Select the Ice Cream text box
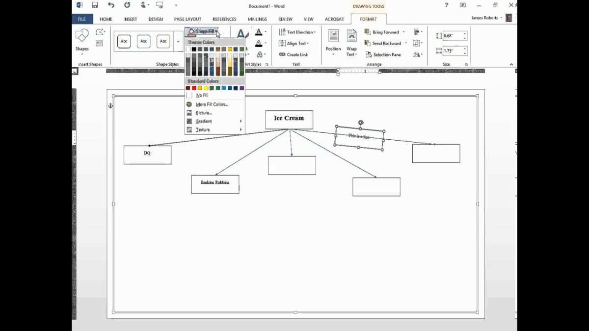Screen dimensions: 589x331 pos(289,119)
